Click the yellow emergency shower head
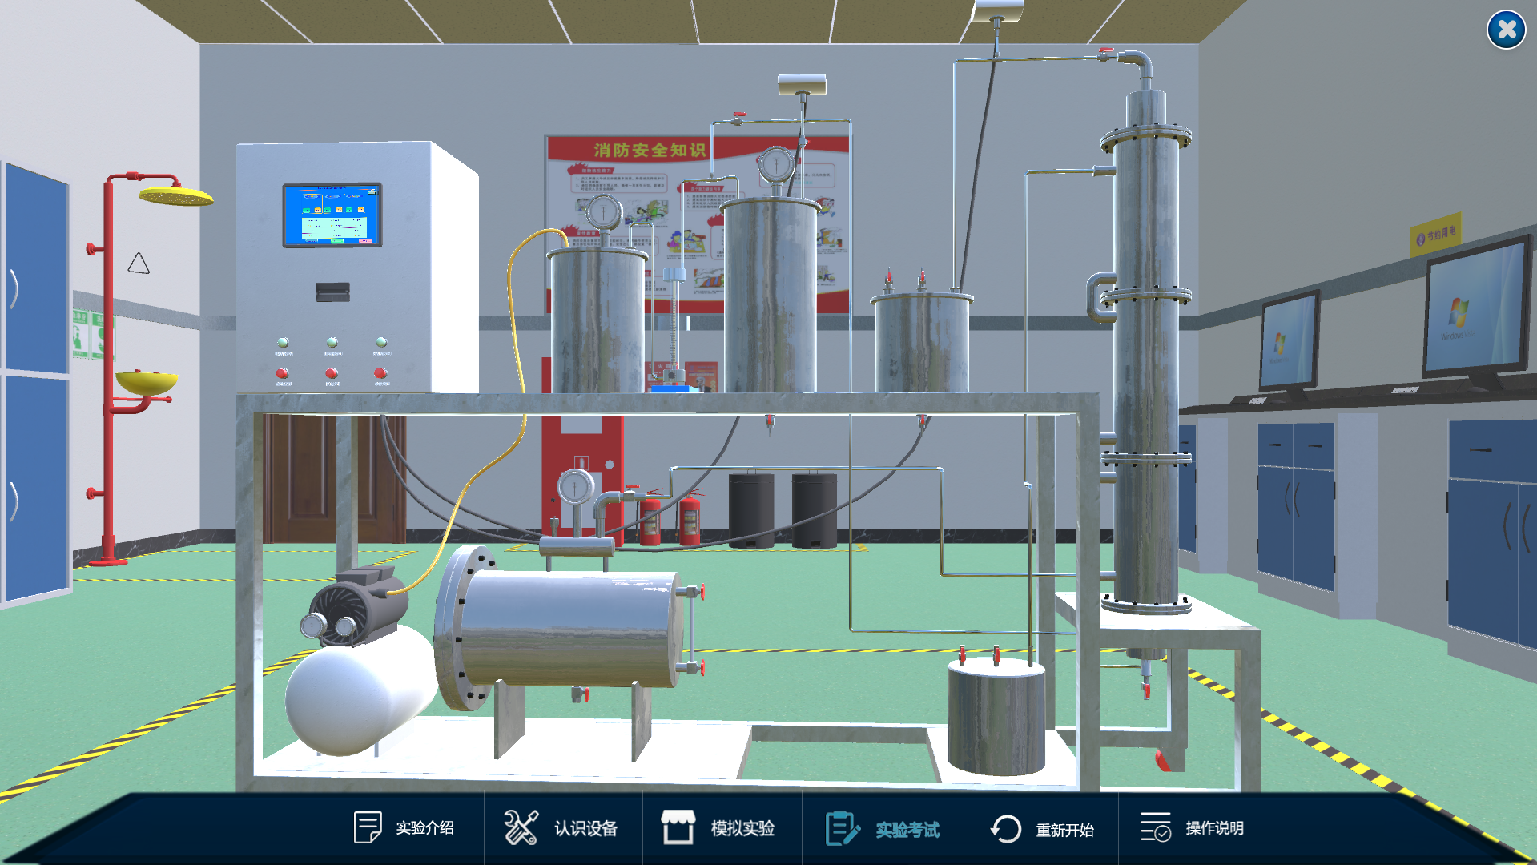 coord(175,195)
